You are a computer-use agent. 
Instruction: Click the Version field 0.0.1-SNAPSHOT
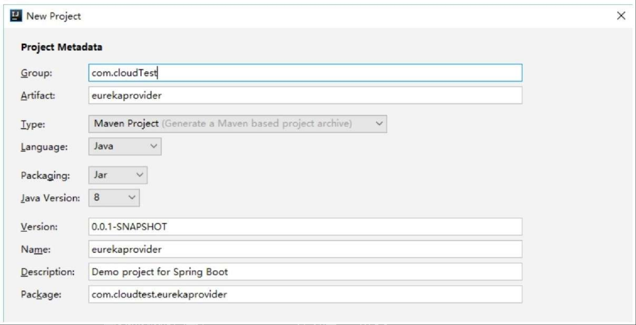(305, 227)
